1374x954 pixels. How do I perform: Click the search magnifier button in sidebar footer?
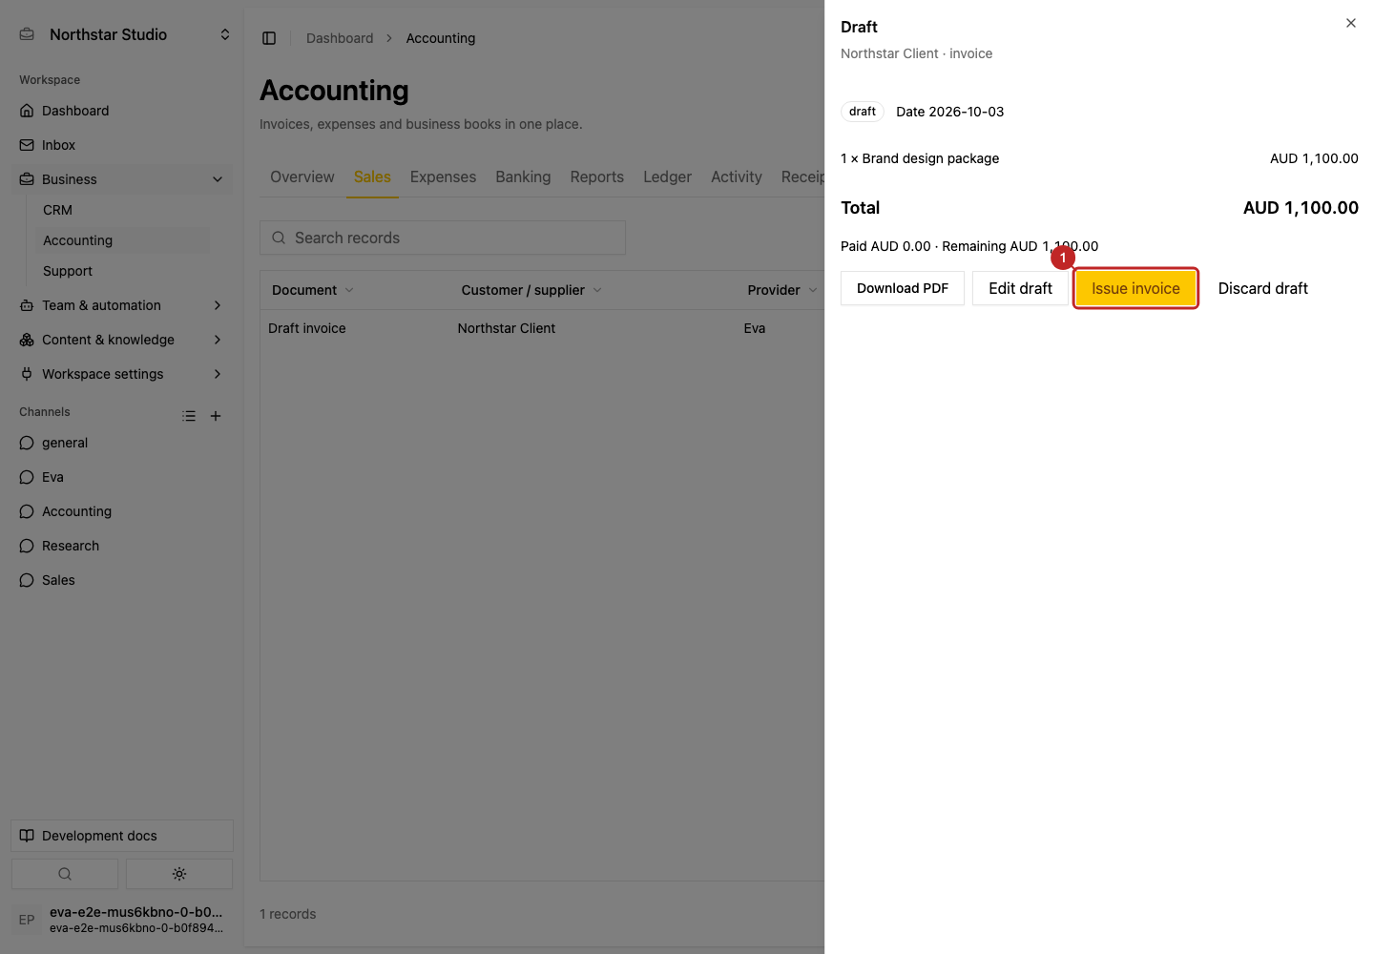tap(65, 874)
